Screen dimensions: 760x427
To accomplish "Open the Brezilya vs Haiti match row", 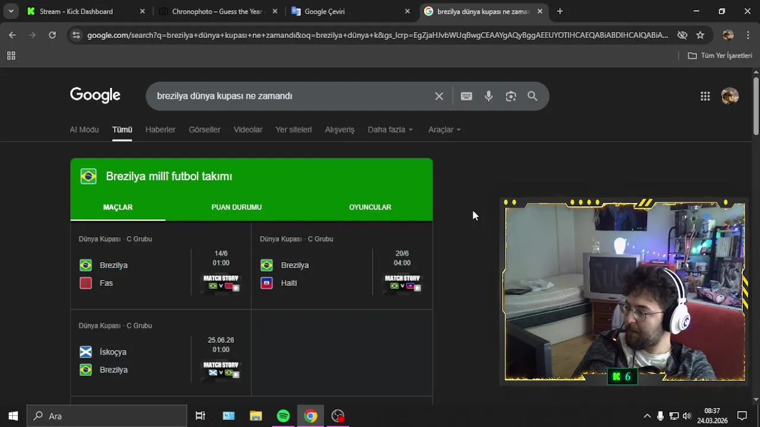I will (x=342, y=266).
